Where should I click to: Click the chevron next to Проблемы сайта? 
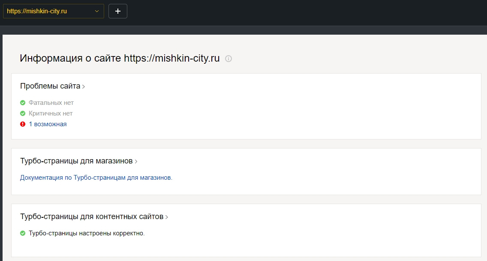(x=84, y=87)
